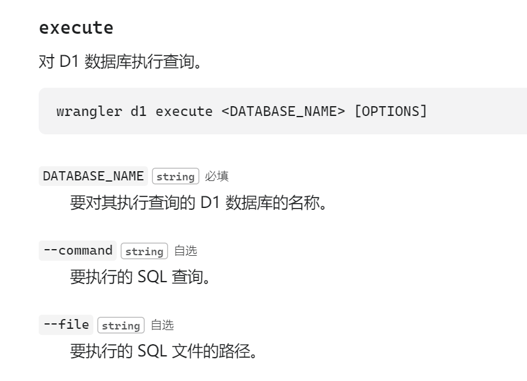Viewport: 527px width, 381px height.
Task: Click the description "要执行的 SQL 文件的路径。"
Action: tap(162, 351)
